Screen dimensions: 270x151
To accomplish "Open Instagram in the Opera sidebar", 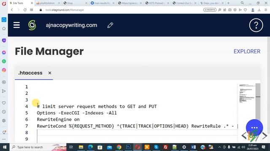I will point(4,70).
